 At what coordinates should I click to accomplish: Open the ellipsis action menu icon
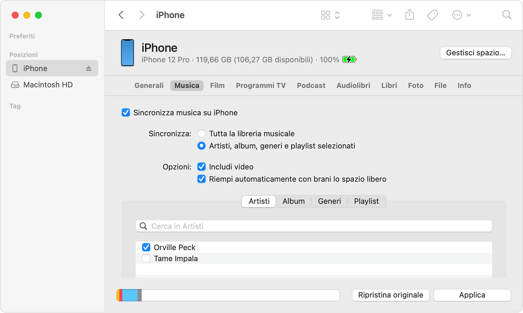[457, 15]
